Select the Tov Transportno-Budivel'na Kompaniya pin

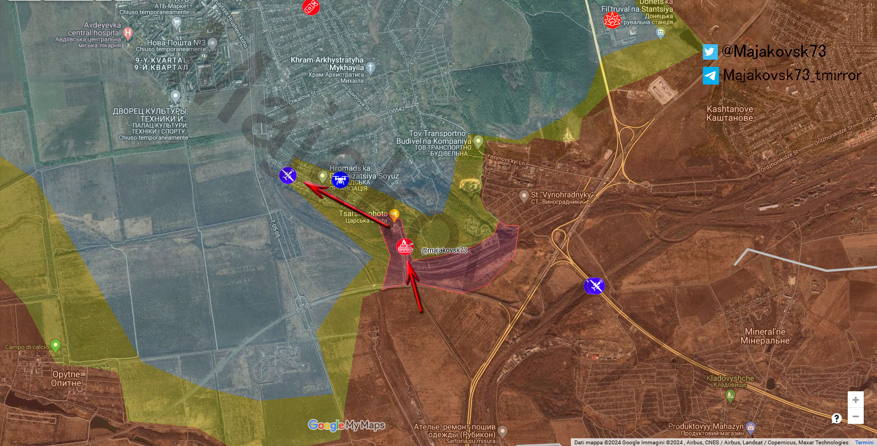coord(479,141)
